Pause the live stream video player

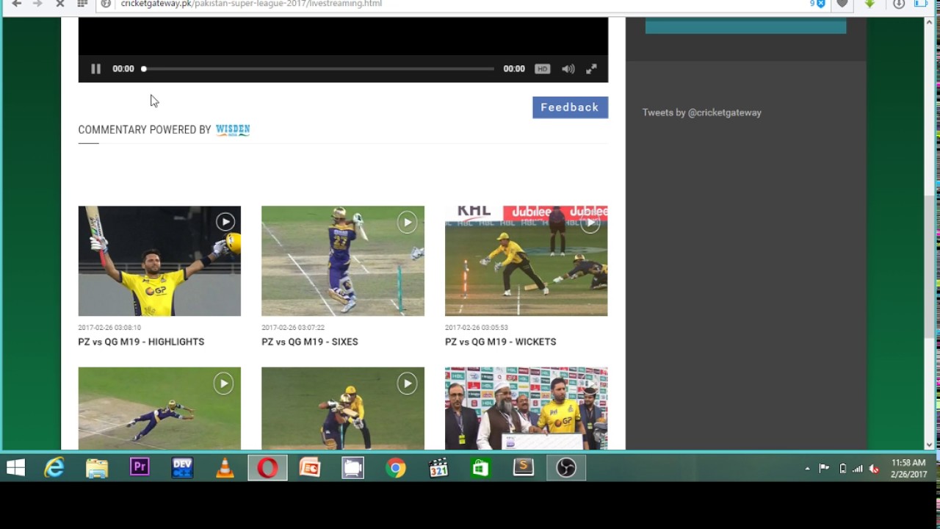(95, 68)
